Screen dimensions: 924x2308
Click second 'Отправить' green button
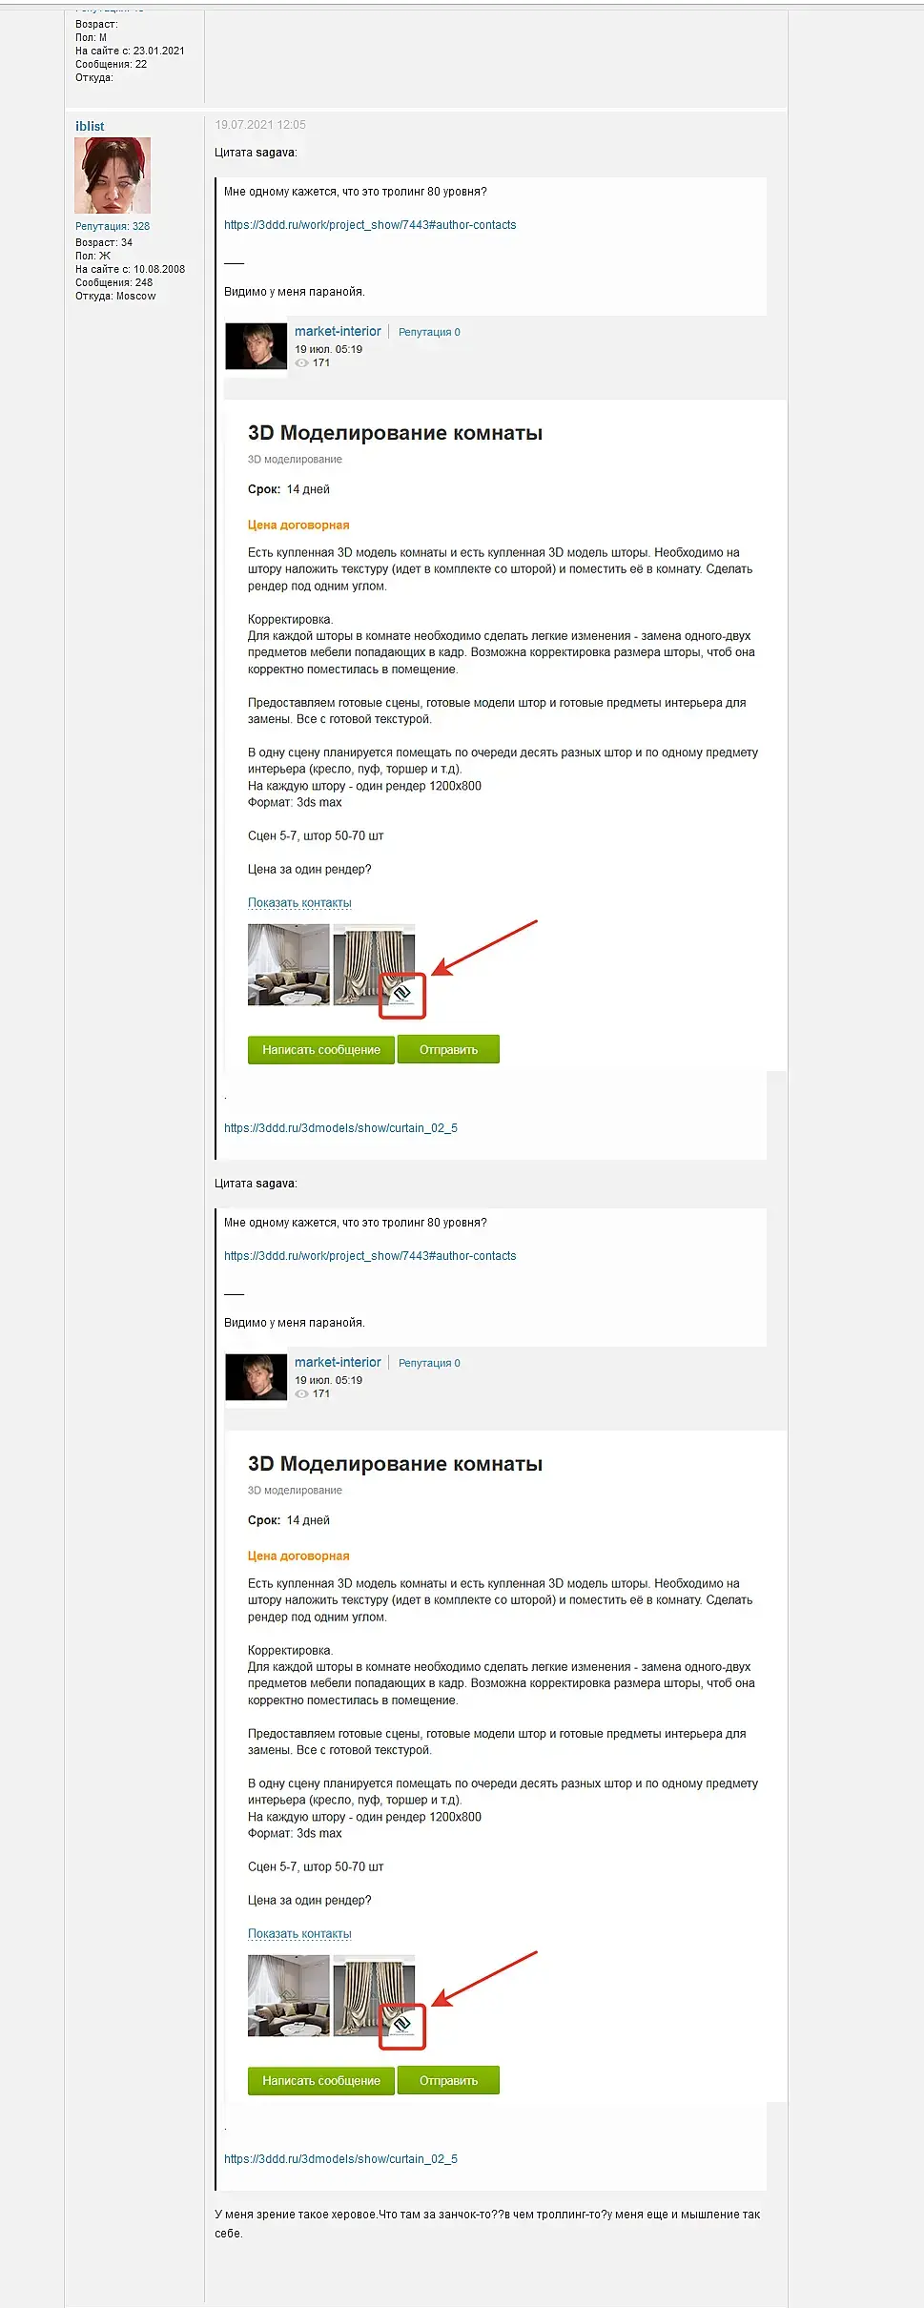click(448, 2080)
